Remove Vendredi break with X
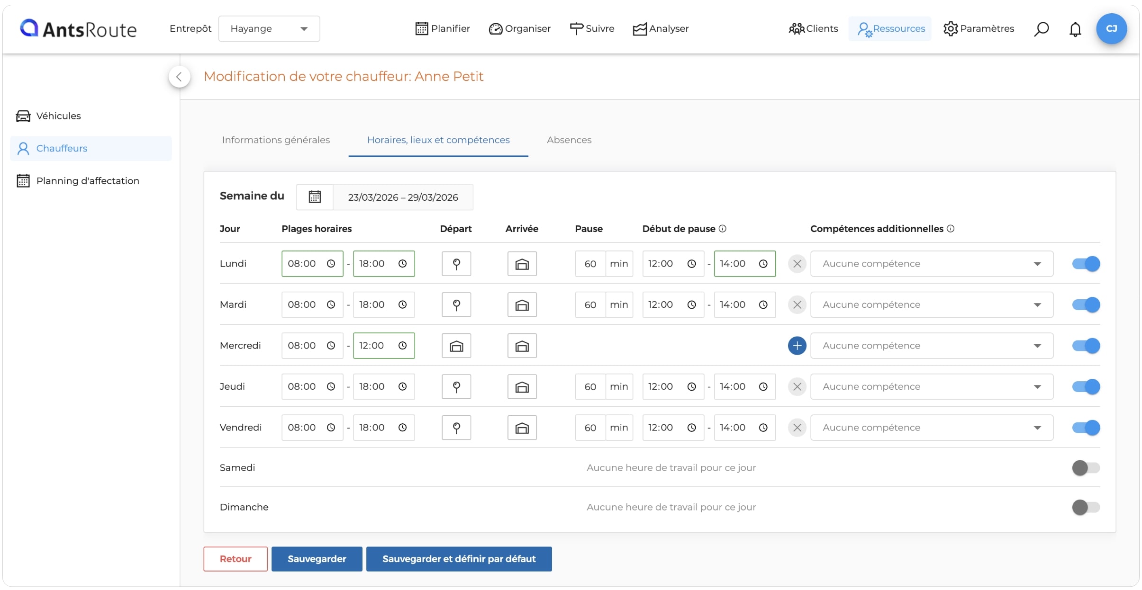Viewport: 1142px width, 590px height. pos(797,428)
